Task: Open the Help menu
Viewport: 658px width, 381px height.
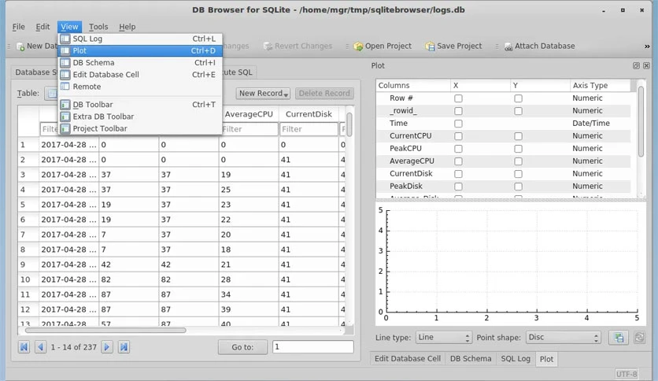Action: pos(128,27)
